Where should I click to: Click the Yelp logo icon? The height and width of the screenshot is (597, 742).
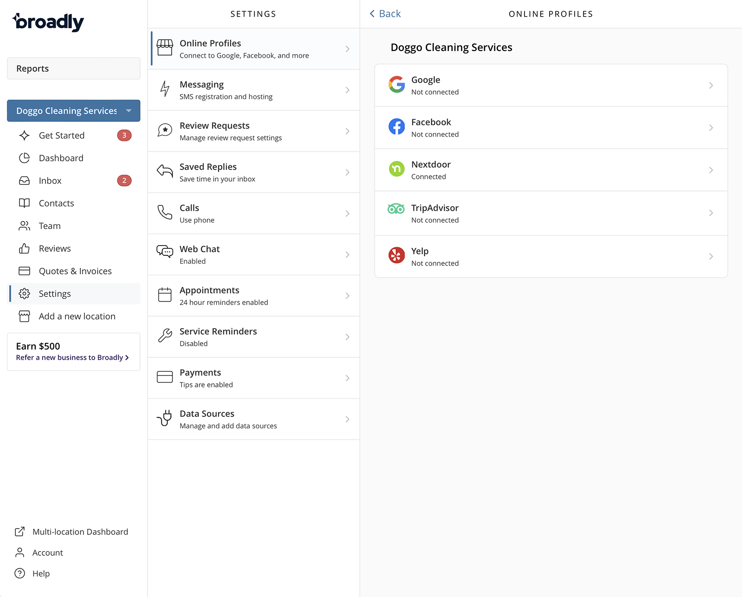point(397,255)
